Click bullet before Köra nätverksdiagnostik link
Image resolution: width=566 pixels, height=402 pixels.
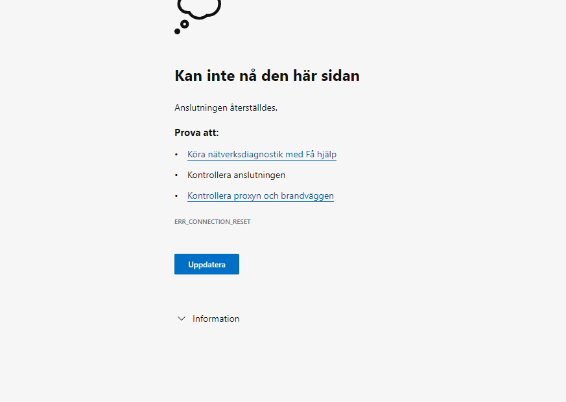(176, 155)
